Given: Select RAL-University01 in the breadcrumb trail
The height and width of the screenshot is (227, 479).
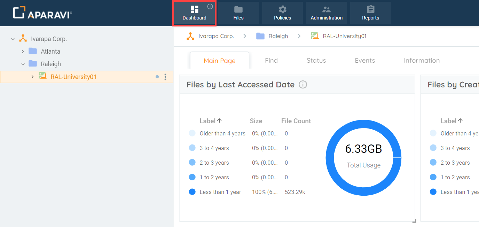Looking at the screenshot, I should pos(343,36).
